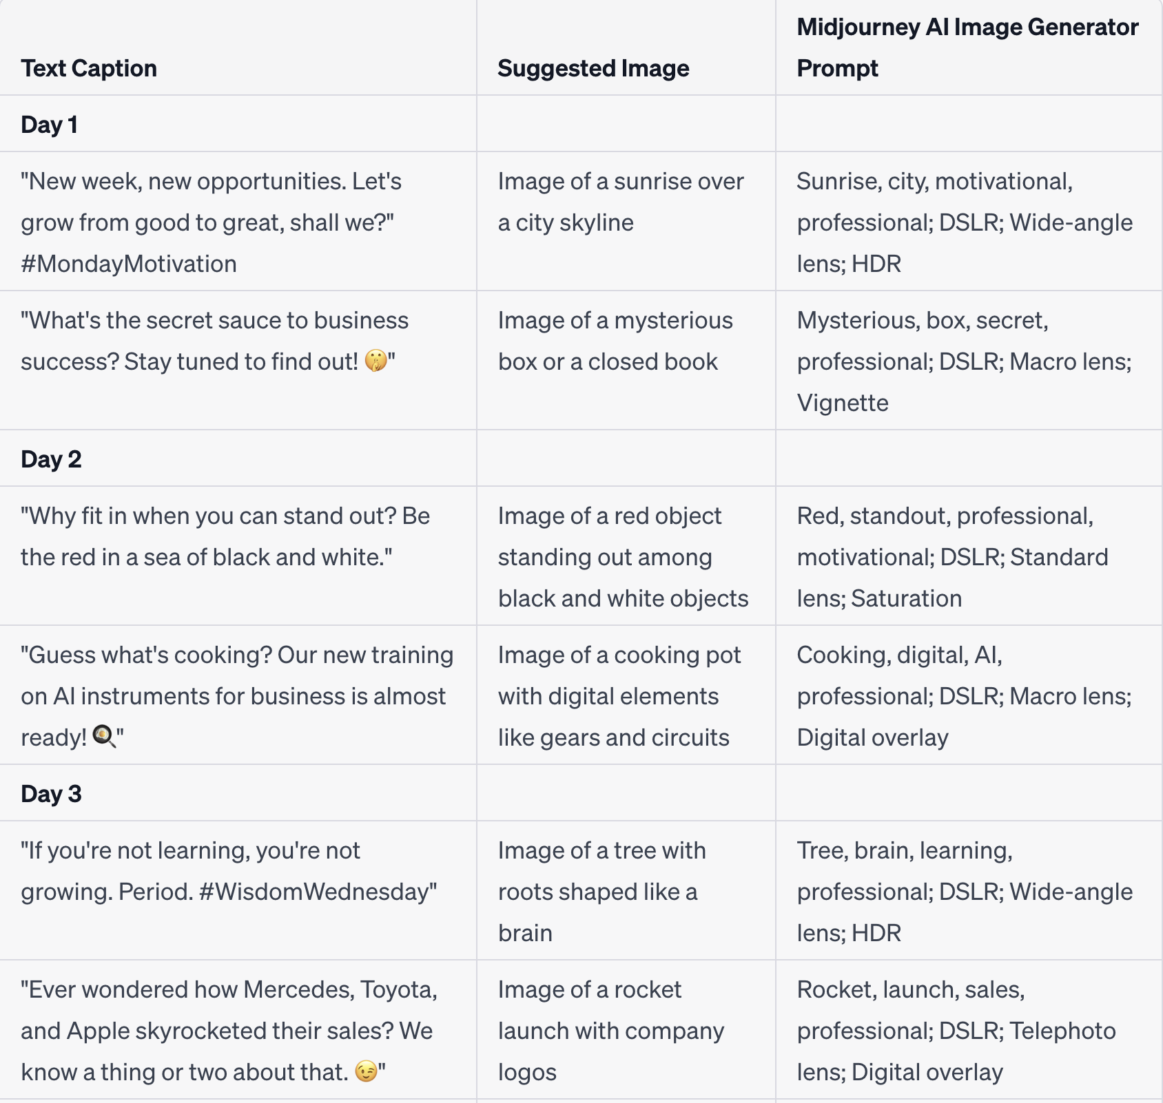Click the Day 3 row label

[x=51, y=794]
